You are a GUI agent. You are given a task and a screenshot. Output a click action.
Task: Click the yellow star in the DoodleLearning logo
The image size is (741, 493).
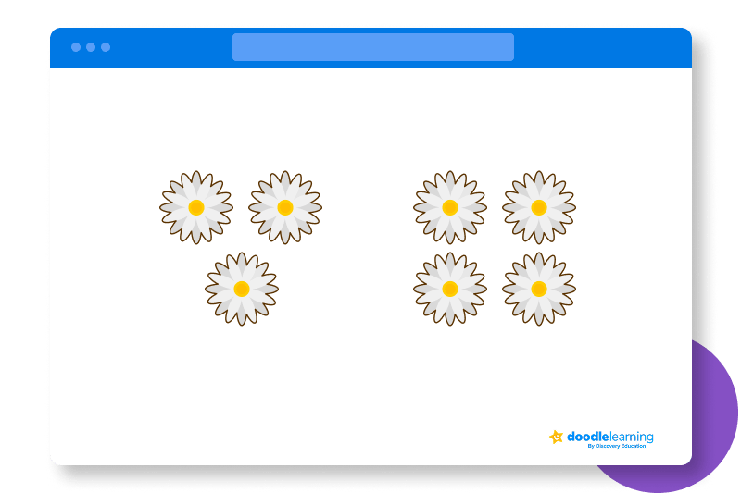pyautogui.click(x=556, y=437)
